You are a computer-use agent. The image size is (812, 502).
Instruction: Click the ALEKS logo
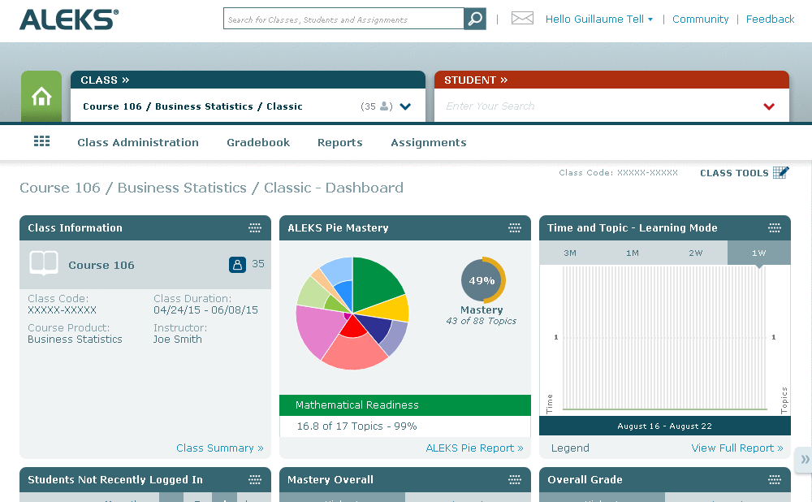coord(69,19)
